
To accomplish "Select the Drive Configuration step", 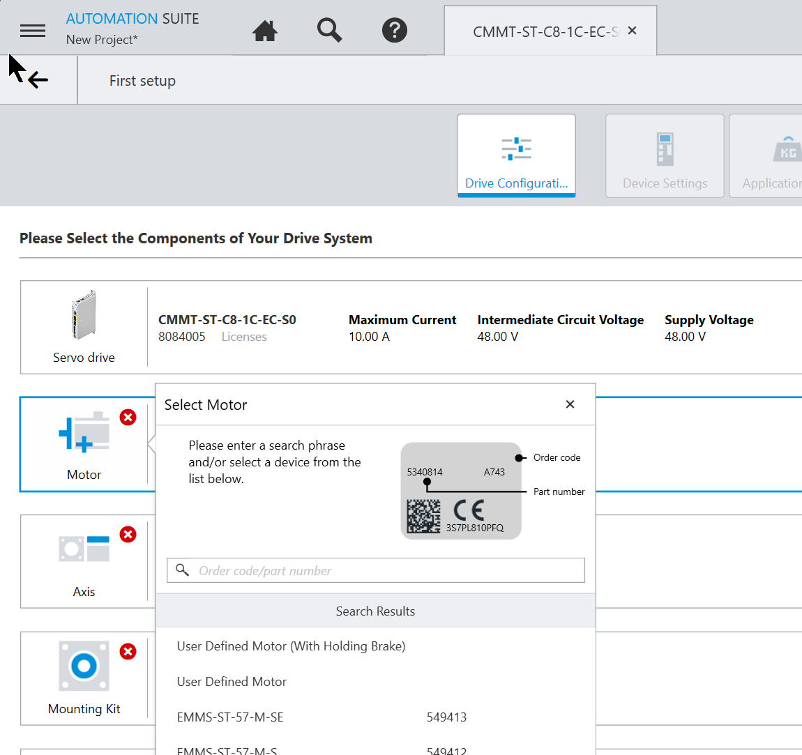I will 517,155.
